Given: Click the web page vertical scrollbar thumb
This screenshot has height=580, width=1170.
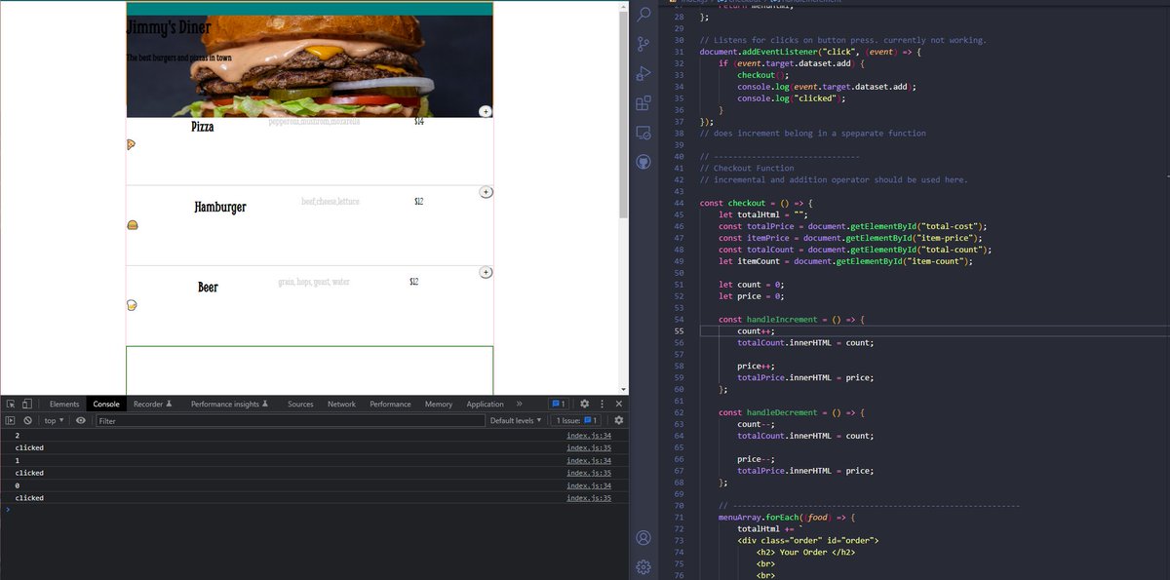Looking at the screenshot, I should click(x=623, y=113).
